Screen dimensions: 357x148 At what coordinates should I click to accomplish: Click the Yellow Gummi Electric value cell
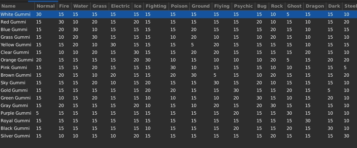tap(113, 45)
